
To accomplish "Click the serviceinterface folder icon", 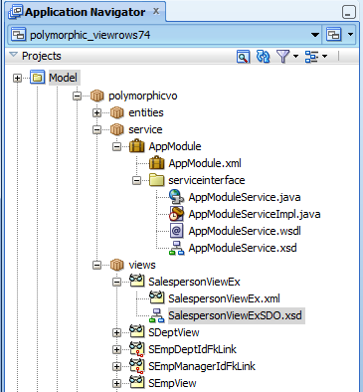I will [156, 180].
